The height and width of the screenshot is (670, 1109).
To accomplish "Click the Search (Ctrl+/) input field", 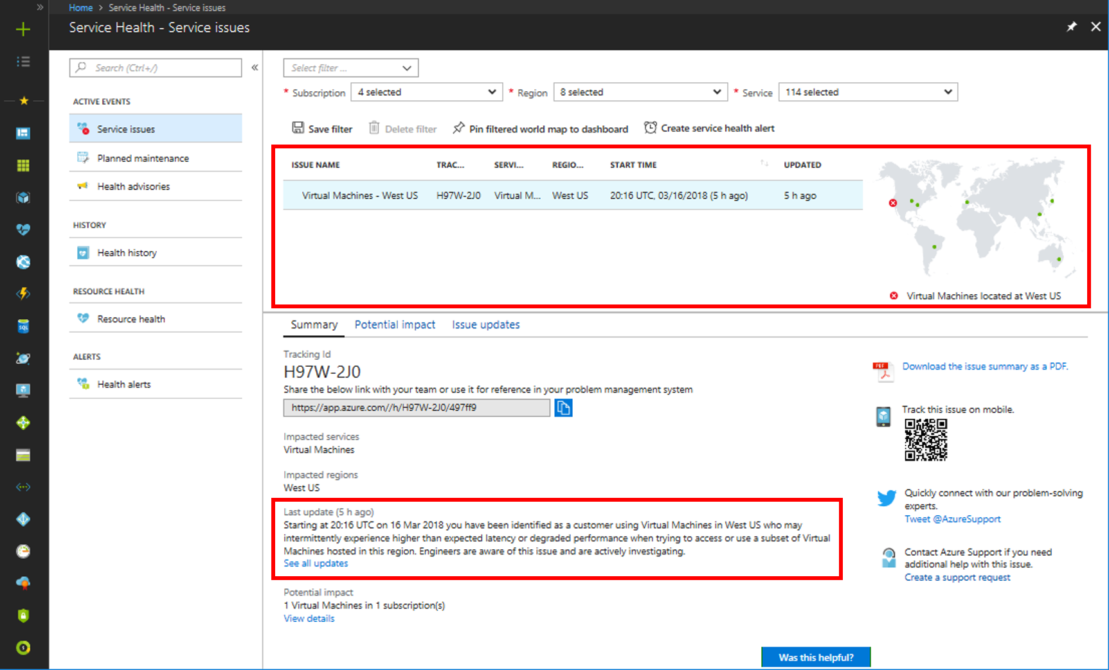I will tap(156, 68).
